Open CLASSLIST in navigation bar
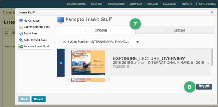218x107 pixels. coord(170,4)
